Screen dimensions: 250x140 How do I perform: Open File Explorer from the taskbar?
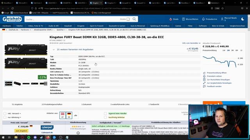tap(16, 137)
